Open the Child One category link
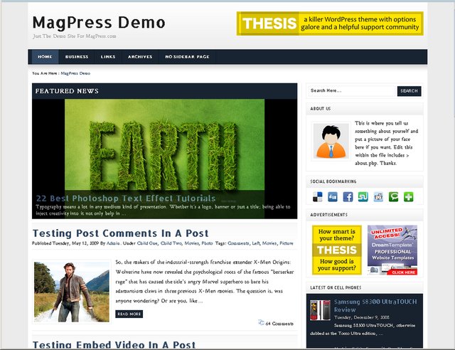 (x=147, y=243)
